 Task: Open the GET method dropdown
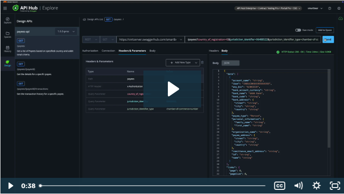point(108,40)
